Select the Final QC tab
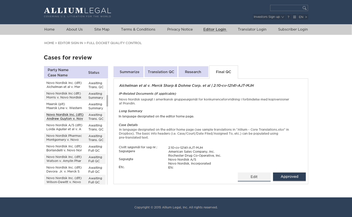This screenshot has height=217, width=352. pos(223,72)
